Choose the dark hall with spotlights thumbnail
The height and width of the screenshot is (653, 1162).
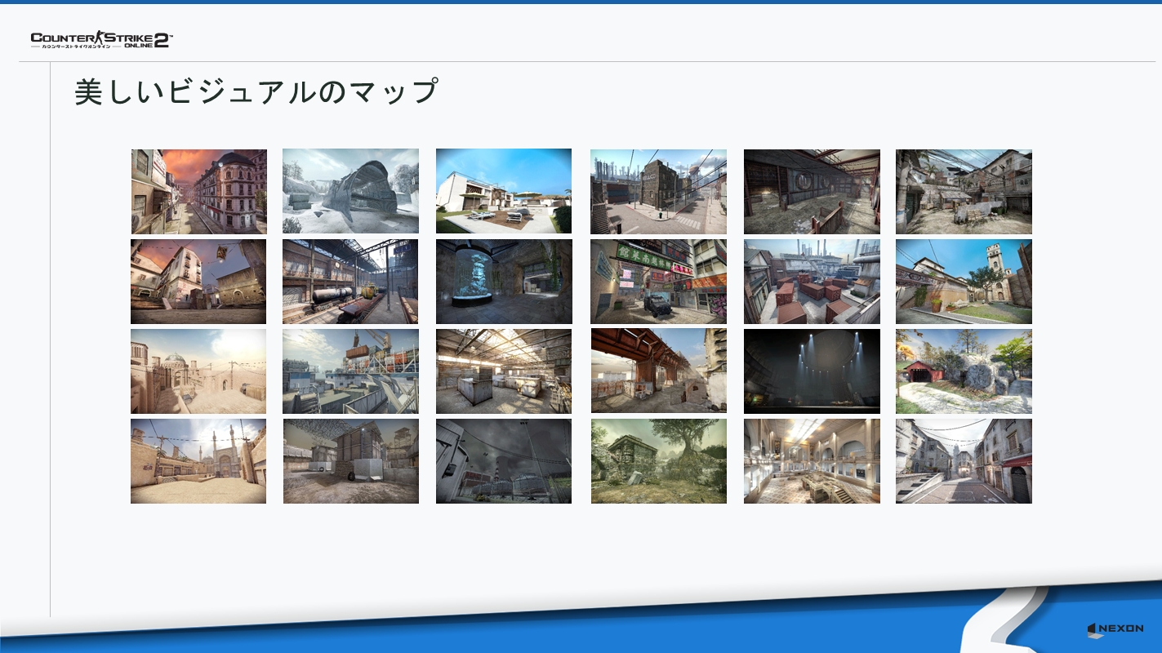812,371
